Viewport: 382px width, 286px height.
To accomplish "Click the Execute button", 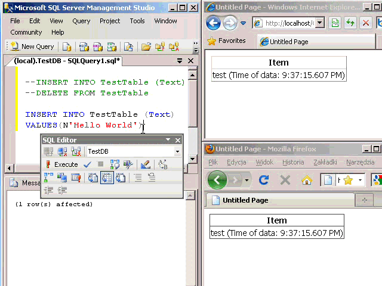I will point(62,164).
